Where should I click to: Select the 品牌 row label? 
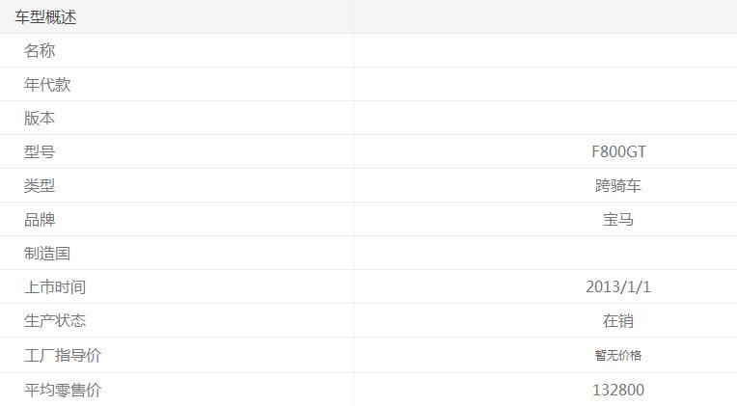tap(40, 220)
